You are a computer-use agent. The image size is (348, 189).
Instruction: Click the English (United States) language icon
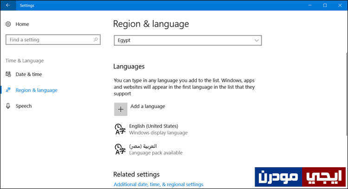point(120,129)
